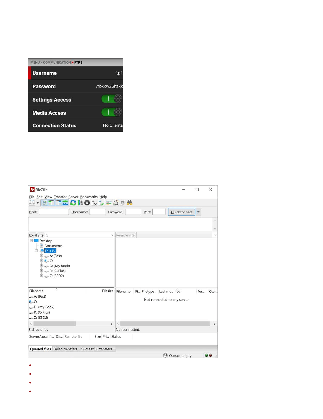
Task: Click the Quickconnect button
Action: [x=182, y=212]
